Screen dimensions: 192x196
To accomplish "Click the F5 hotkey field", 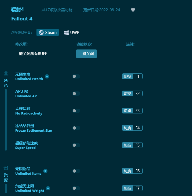I will pyautogui.click(x=138, y=145).
